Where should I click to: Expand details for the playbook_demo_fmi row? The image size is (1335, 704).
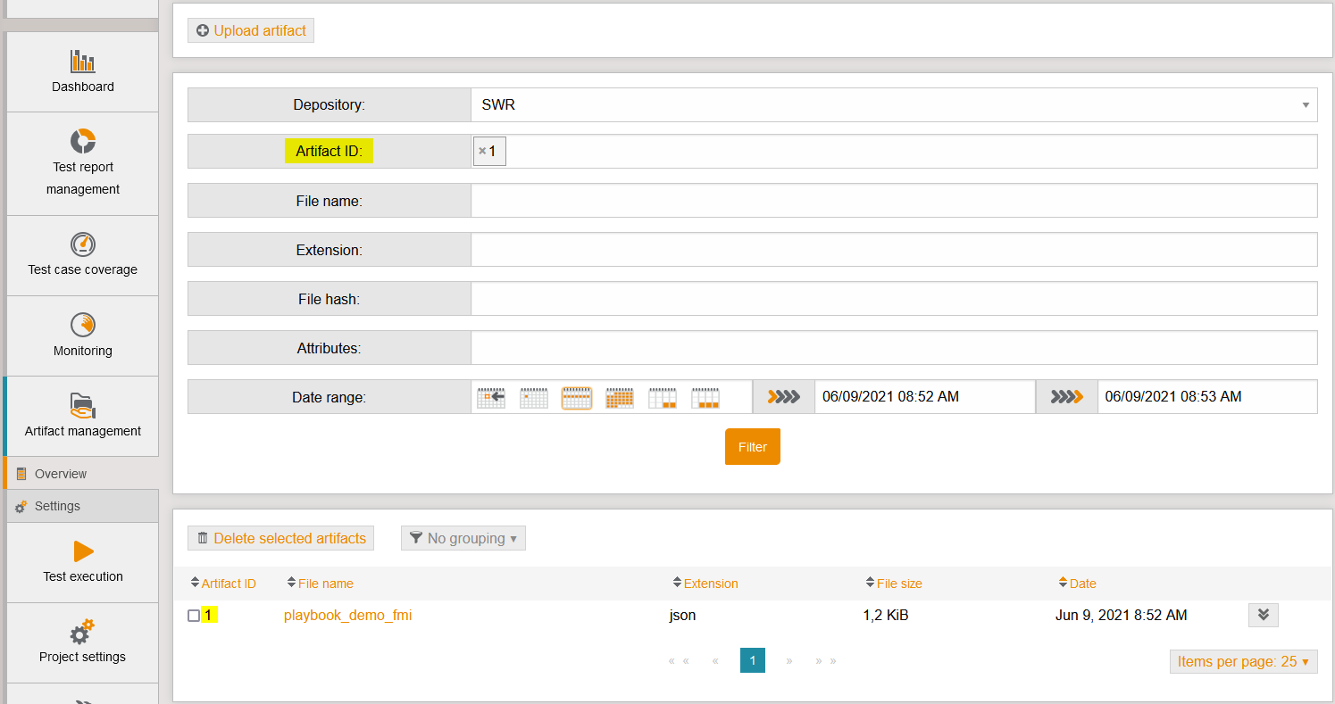[x=1263, y=615]
